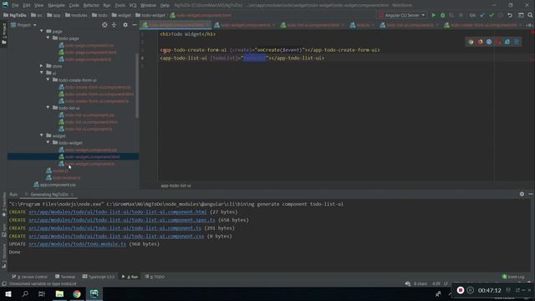This screenshot has height=301, width=535.
Task: Open File Explorer from the taskbar
Action: 59,293
